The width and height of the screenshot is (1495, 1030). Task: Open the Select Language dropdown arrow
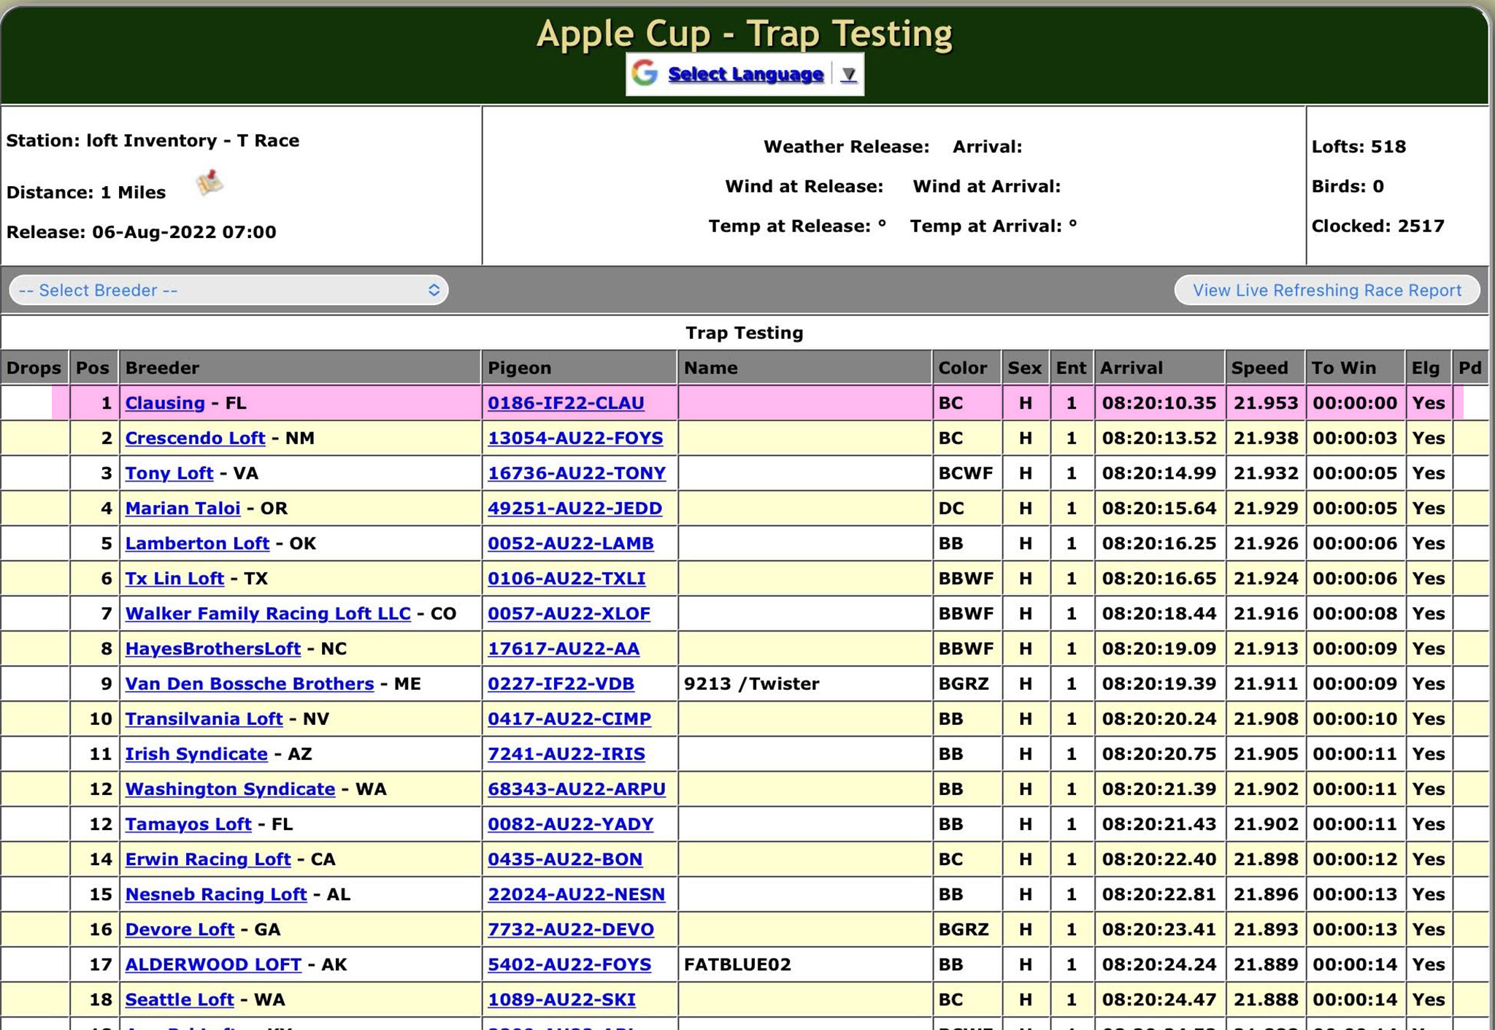tap(848, 74)
